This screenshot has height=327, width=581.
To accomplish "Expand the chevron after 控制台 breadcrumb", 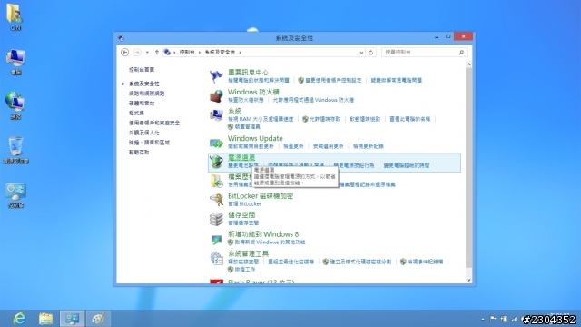I will coord(200,53).
